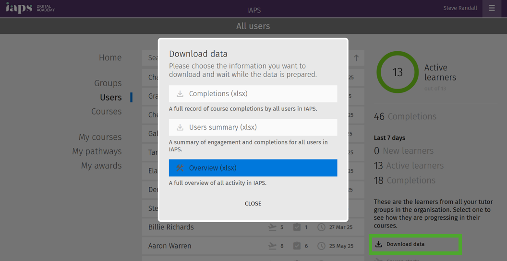Viewport: 507px width, 261px height.
Task: Click Aaron Warren's last active clock icon
Action: pos(321,246)
